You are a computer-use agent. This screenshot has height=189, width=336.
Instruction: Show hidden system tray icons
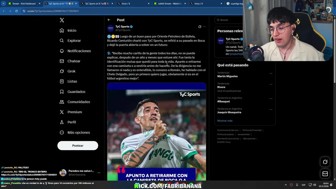click(x=286, y=185)
